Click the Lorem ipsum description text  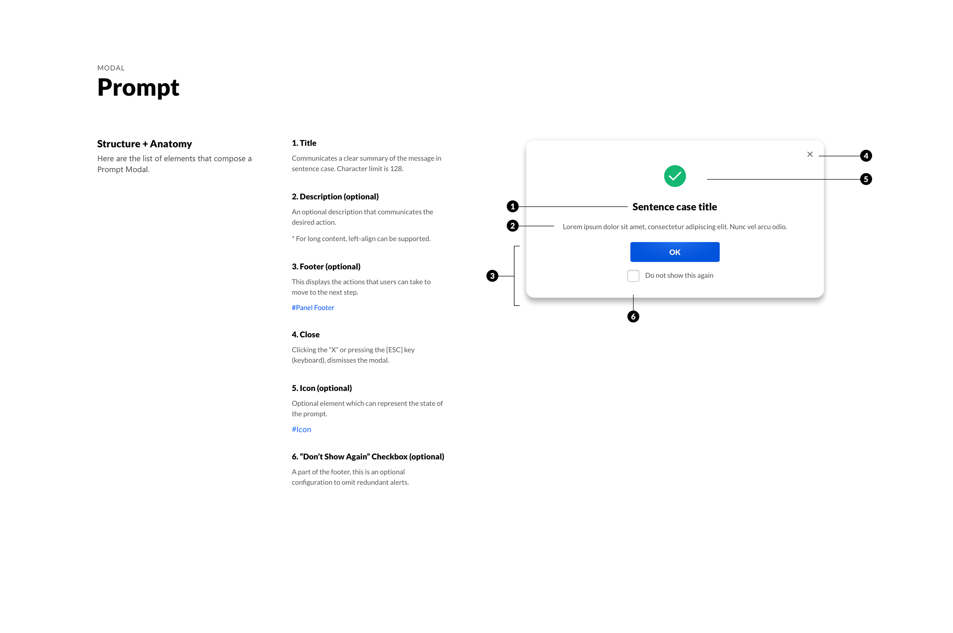click(x=674, y=227)
